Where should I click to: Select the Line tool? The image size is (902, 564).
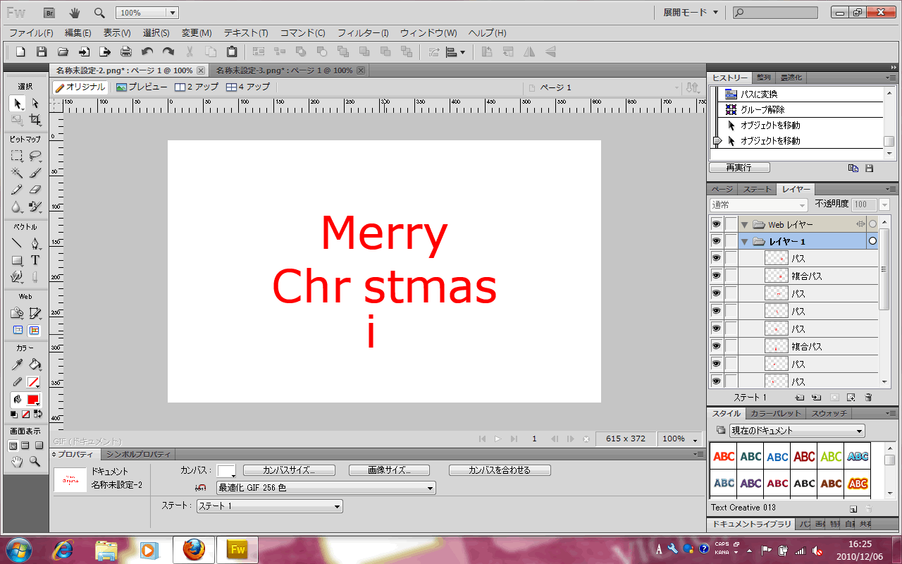[x=17, y=243]
